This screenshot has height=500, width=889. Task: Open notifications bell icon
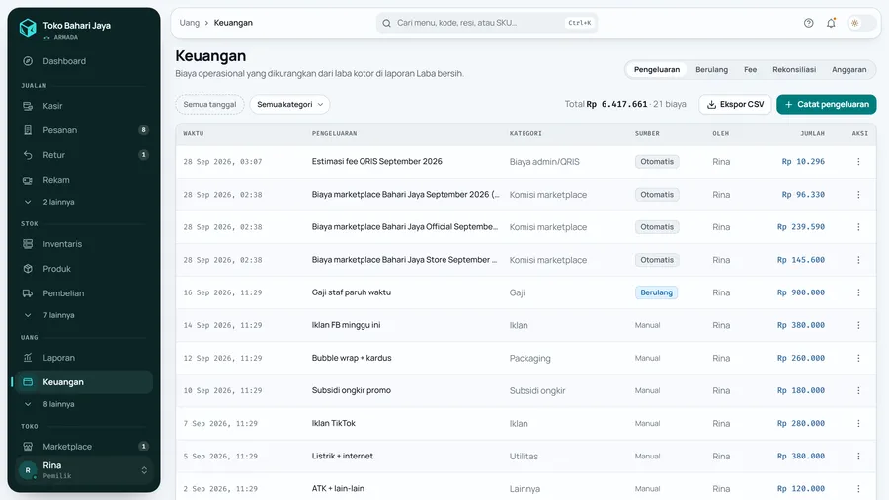pos(831,23)
